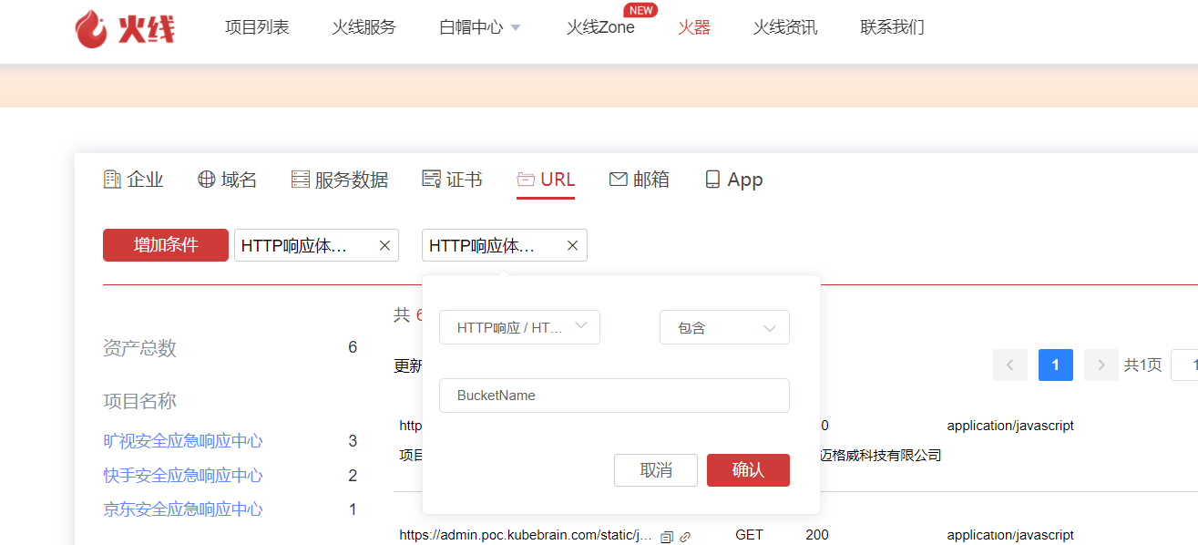The image size is (1198, 545).
Task: Switch to the 邮箱 tab
Action: [x=640, y=180]
